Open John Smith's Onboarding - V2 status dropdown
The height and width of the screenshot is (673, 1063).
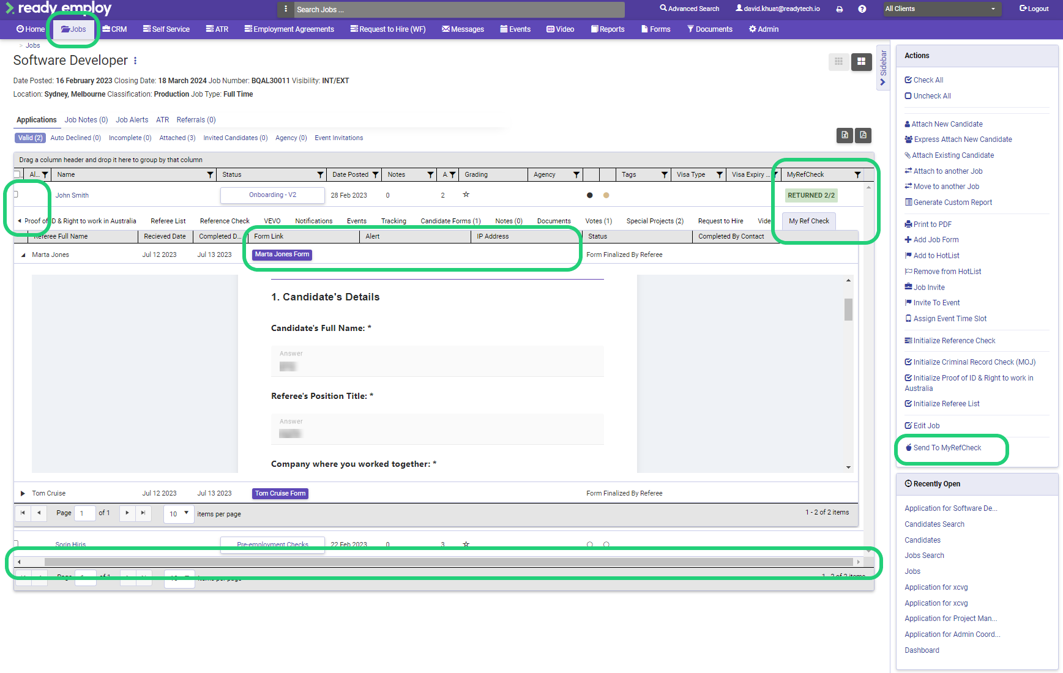coord(272,195)
